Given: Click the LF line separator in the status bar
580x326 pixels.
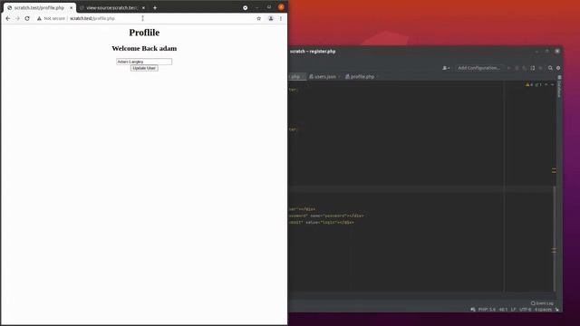Looking at the screenshot, I should [x=513, y=310].
